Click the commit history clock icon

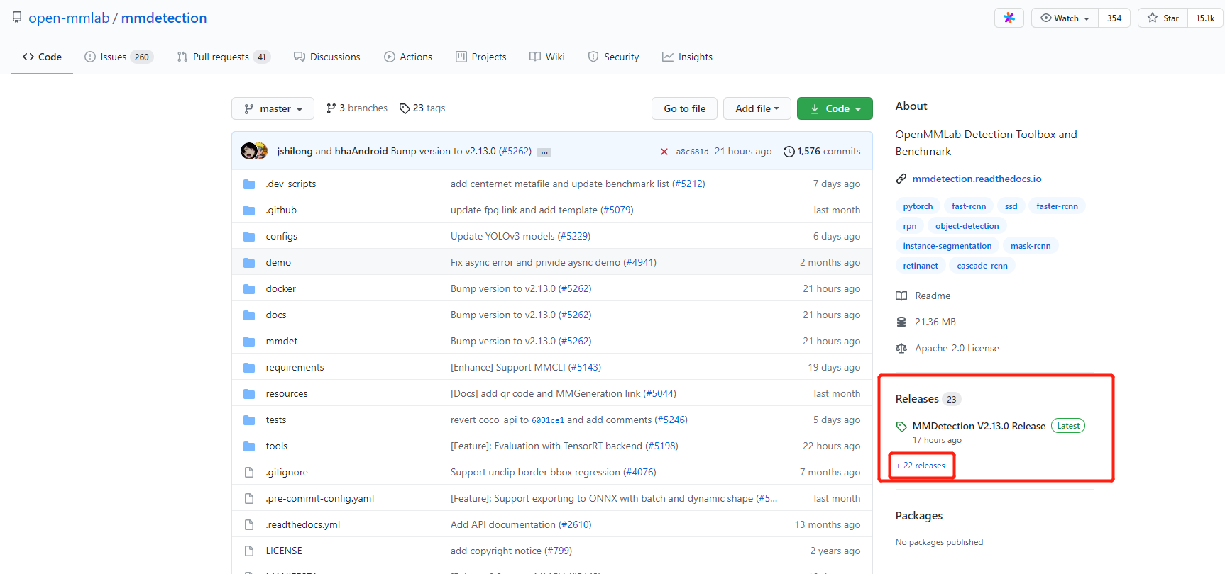(x=789, y=152)
